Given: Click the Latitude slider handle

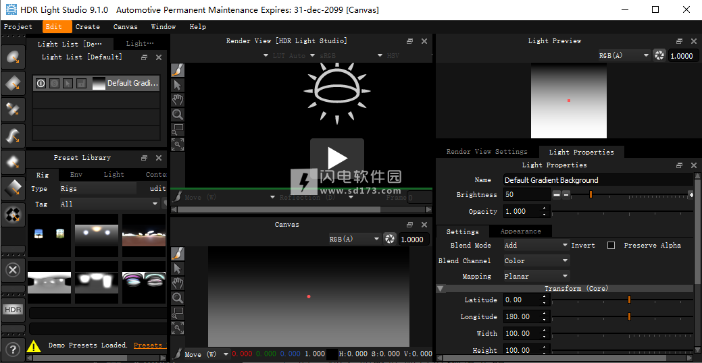Looking at the screenshot, I should click(629, 300).
